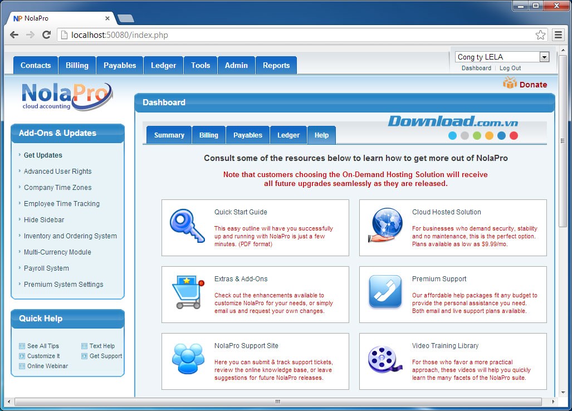Click the Video Training Library film reel icon
Image resolution: width=572 pixels, height=411 pixels.
tap(385, 359)
